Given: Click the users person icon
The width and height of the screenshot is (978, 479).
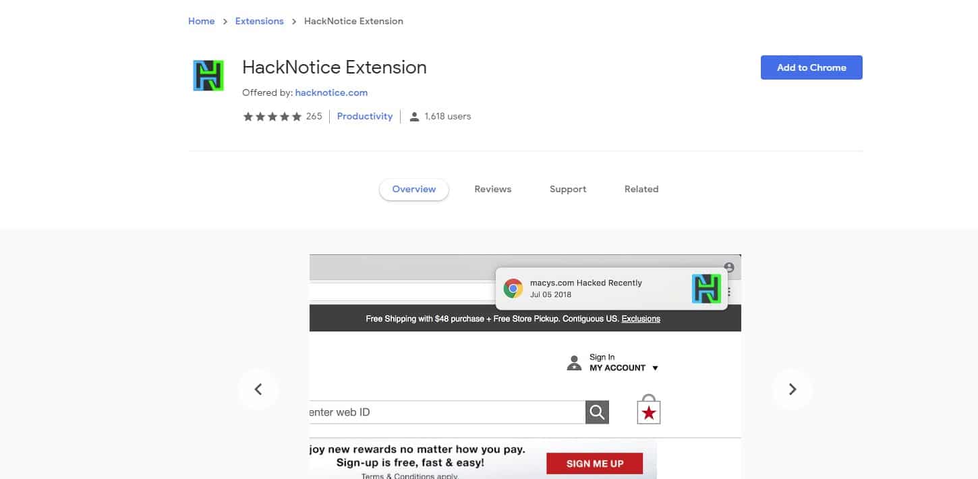Looking at the screenshot, I should click(x=414, y=117).
